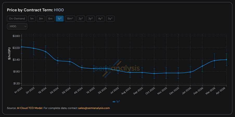The image size is (235, 117).
Task: Click the 3Q 2024 data point
Action: point(70,62)
